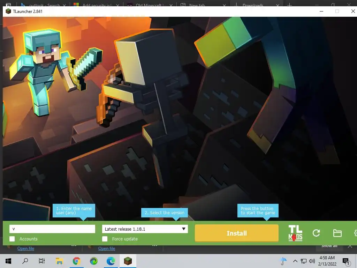This screenshot has height=268, width=357.
Task: Switch to the outlook - Search browser tab
Action: 44,5
